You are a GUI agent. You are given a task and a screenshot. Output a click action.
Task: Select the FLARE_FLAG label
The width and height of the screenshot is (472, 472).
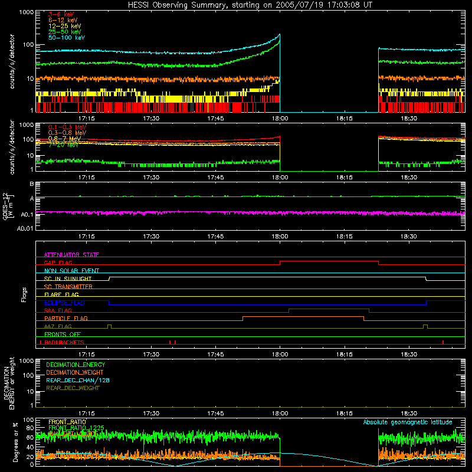61,294
